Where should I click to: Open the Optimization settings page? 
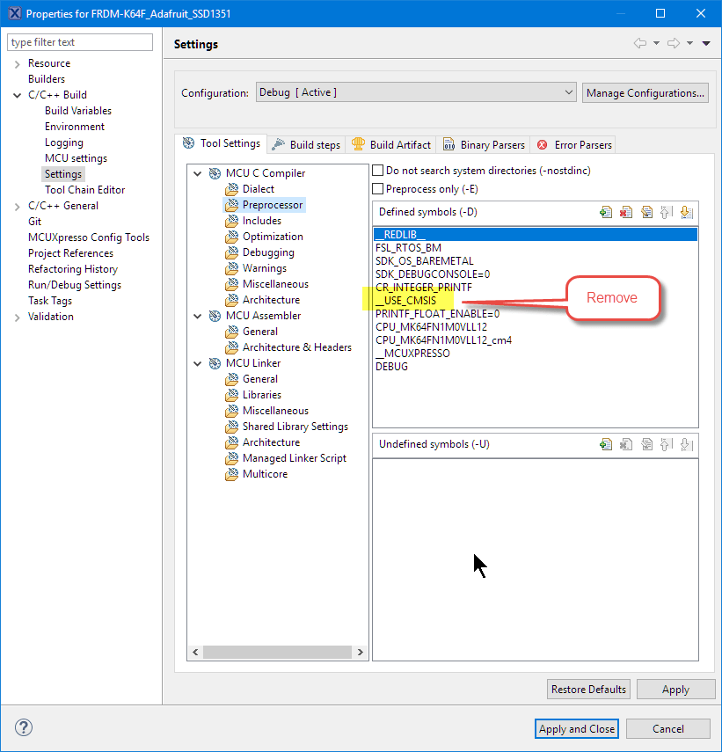[x=268, y=236]
